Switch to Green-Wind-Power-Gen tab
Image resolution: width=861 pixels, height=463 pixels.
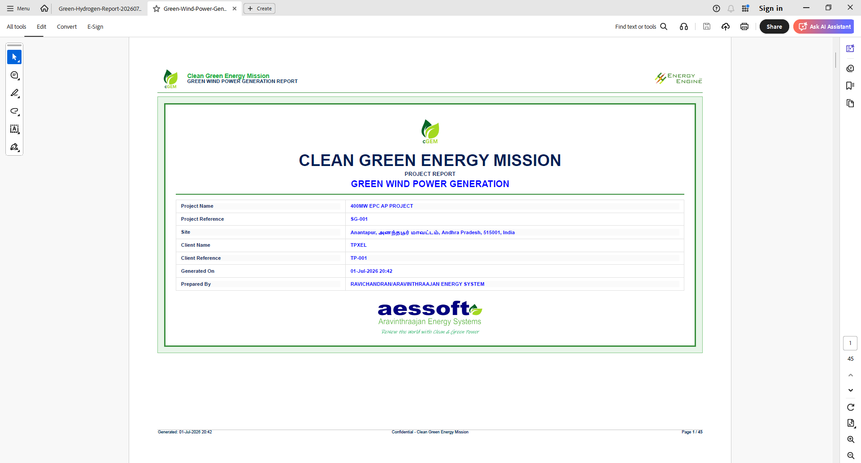[195, 9]
